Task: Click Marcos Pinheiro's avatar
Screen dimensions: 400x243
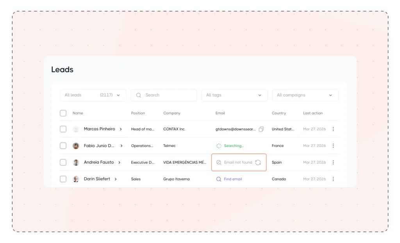Action: coord(76,129)
